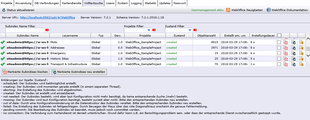The image size is (310, 120).
Task: Recreate the Transport & Infrastructure subindex via row icon
Action: tap(293, 64)
